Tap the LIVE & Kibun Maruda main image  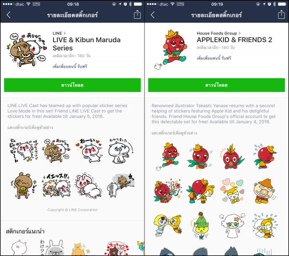point(26,49)
